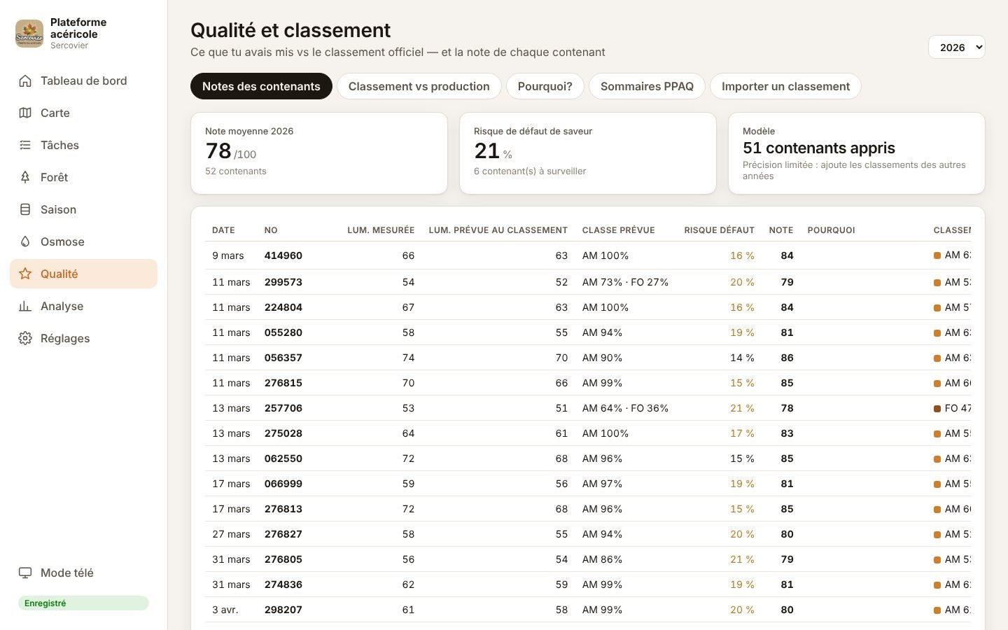This screenshot has height=630, width=1008.
Task: Go to Tableau de bord page
Action: pyautogui.click(x=83, y=80)
